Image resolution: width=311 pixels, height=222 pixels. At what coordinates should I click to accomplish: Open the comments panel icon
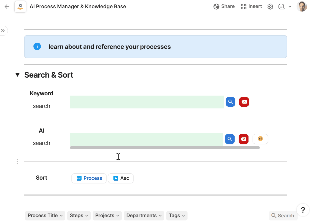tap(281, 7)
